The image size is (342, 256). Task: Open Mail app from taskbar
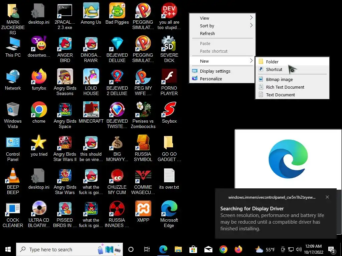208,249
